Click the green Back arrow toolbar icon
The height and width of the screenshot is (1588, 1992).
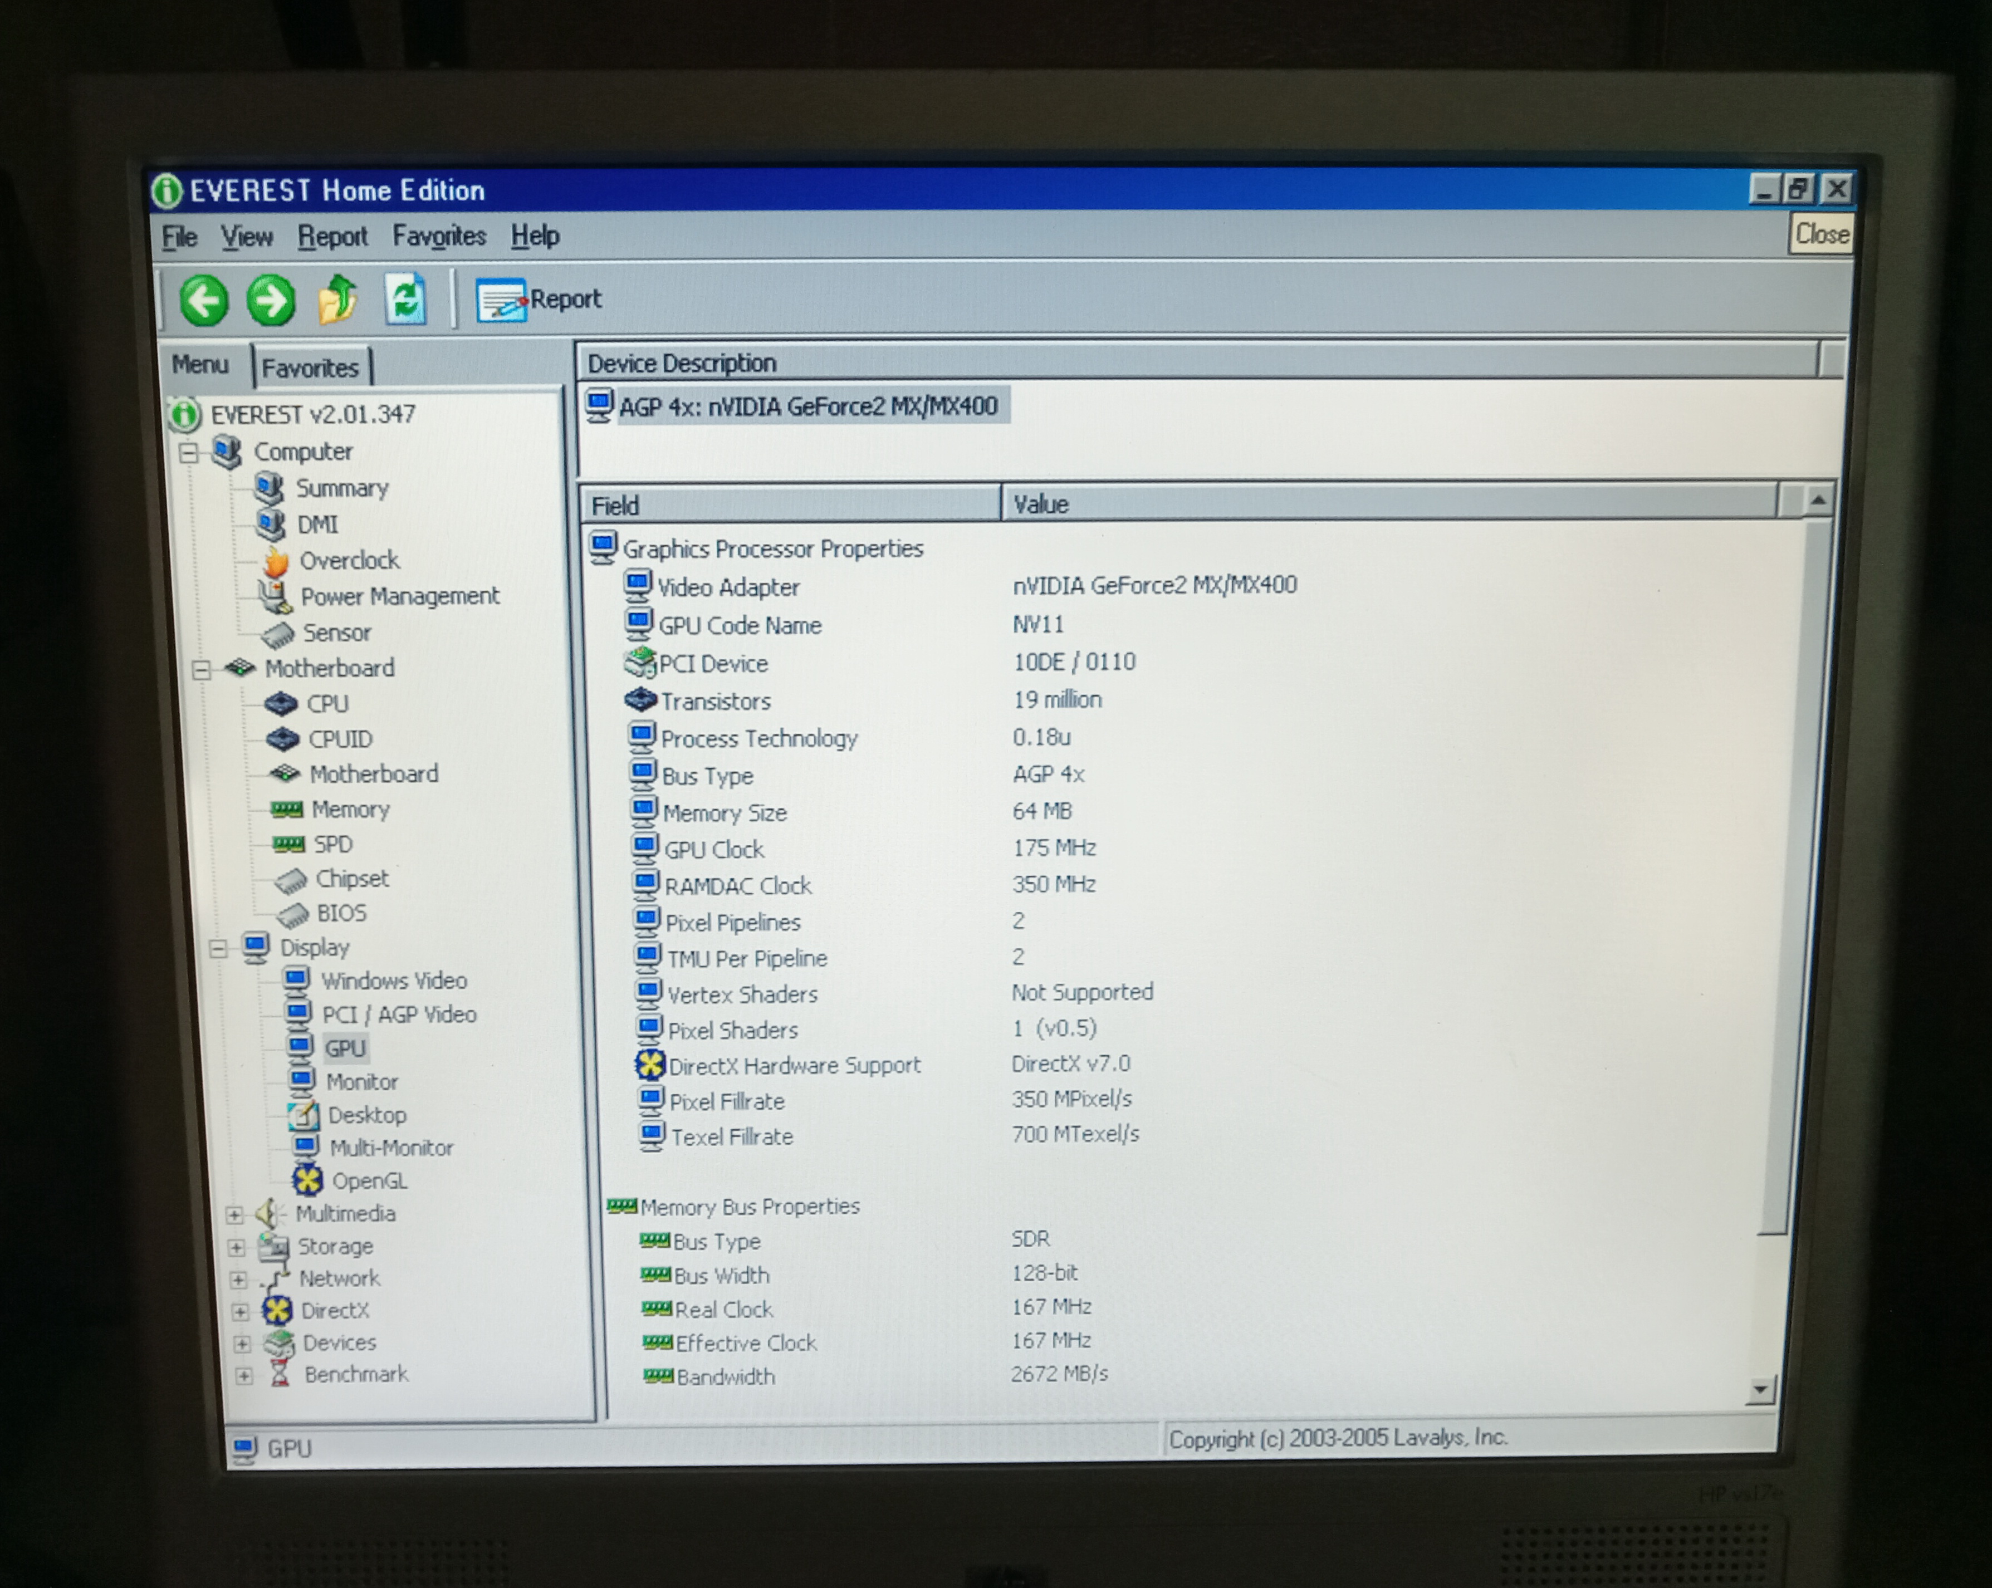click(203, 300)
